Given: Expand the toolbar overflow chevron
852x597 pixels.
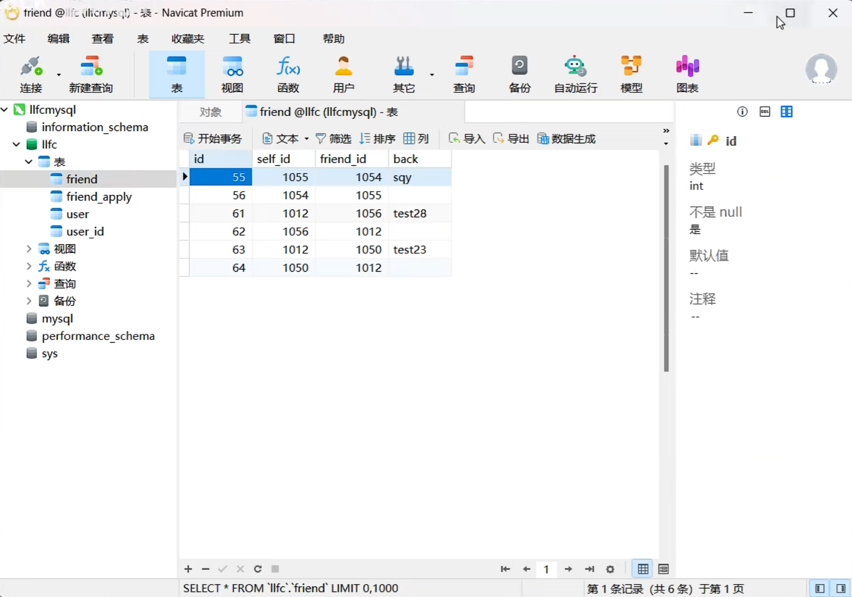Looking at the screenshot, I should coord(666,130).
